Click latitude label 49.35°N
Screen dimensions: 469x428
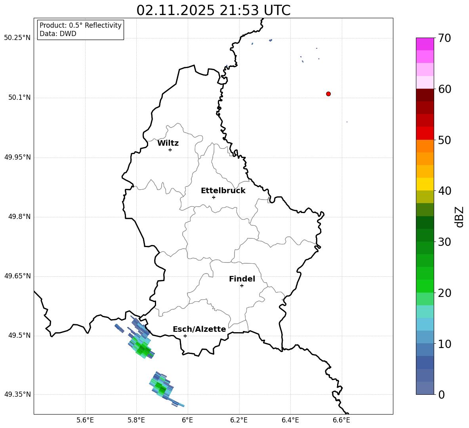(17, 394)
